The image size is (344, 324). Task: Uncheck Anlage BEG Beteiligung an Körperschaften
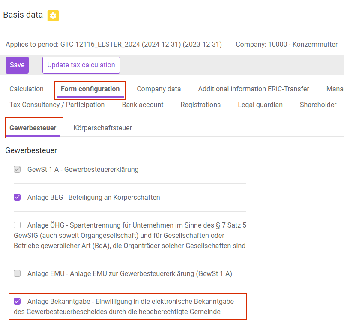[x=17, y=197]
